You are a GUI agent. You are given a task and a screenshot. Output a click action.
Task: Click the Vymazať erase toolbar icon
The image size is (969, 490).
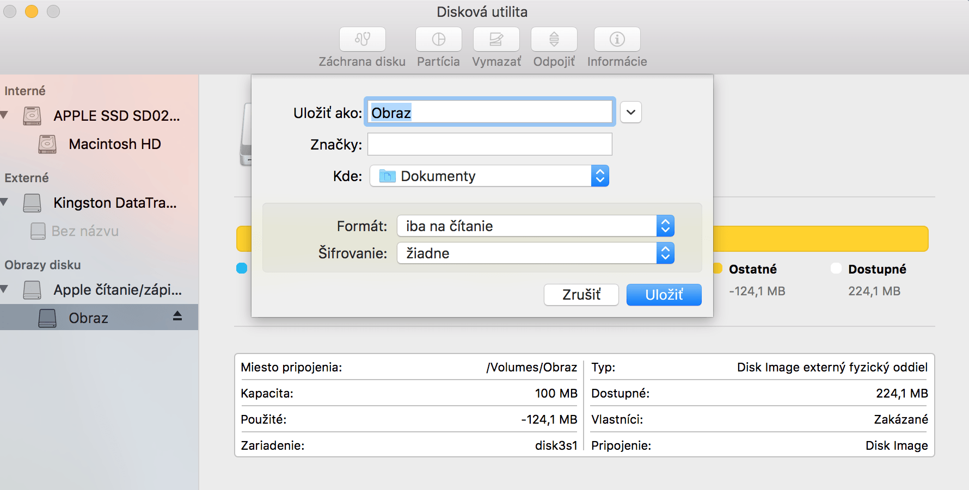point(496,39)
